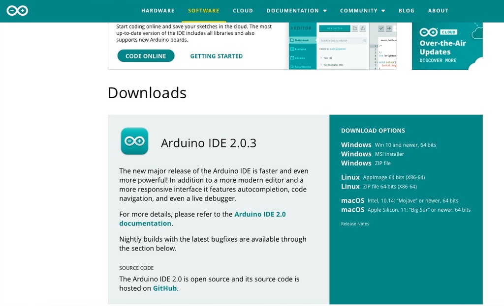
Task: Download the Linux AppImage 64 bits
Action: [383, 177]
